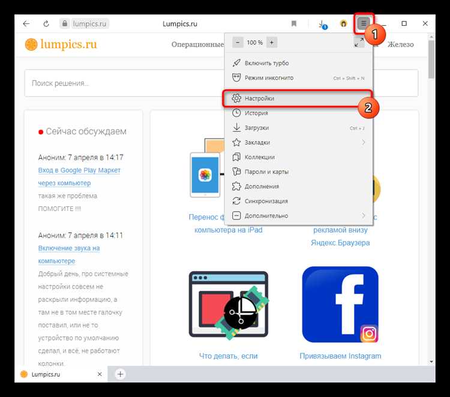Open Пароли и карты menu entry

pyautogui.click(x=298, y=172)
